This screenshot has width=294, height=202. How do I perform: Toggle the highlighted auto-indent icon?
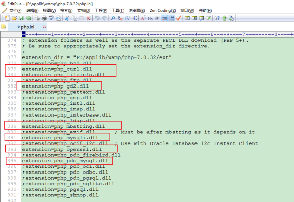coord(164,18)
